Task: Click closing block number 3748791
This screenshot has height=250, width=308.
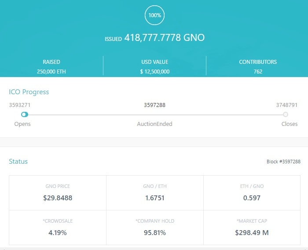Action: tap(287, 105)
